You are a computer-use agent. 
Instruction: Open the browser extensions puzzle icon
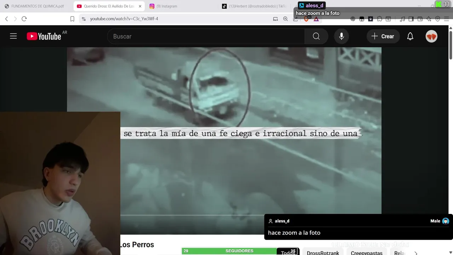point(379,19)
